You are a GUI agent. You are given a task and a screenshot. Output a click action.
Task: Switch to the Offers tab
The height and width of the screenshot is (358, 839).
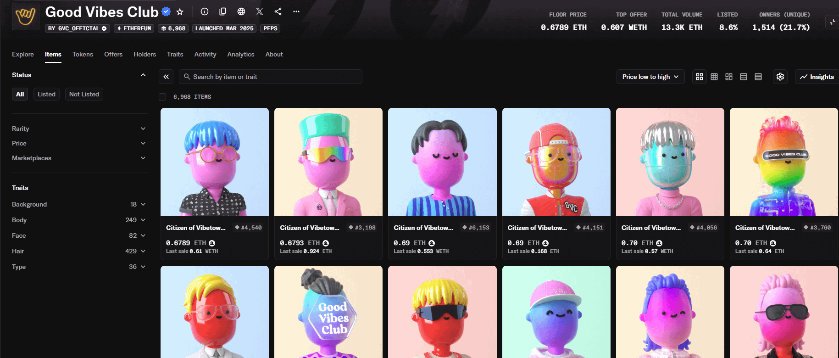pos(113,54)
